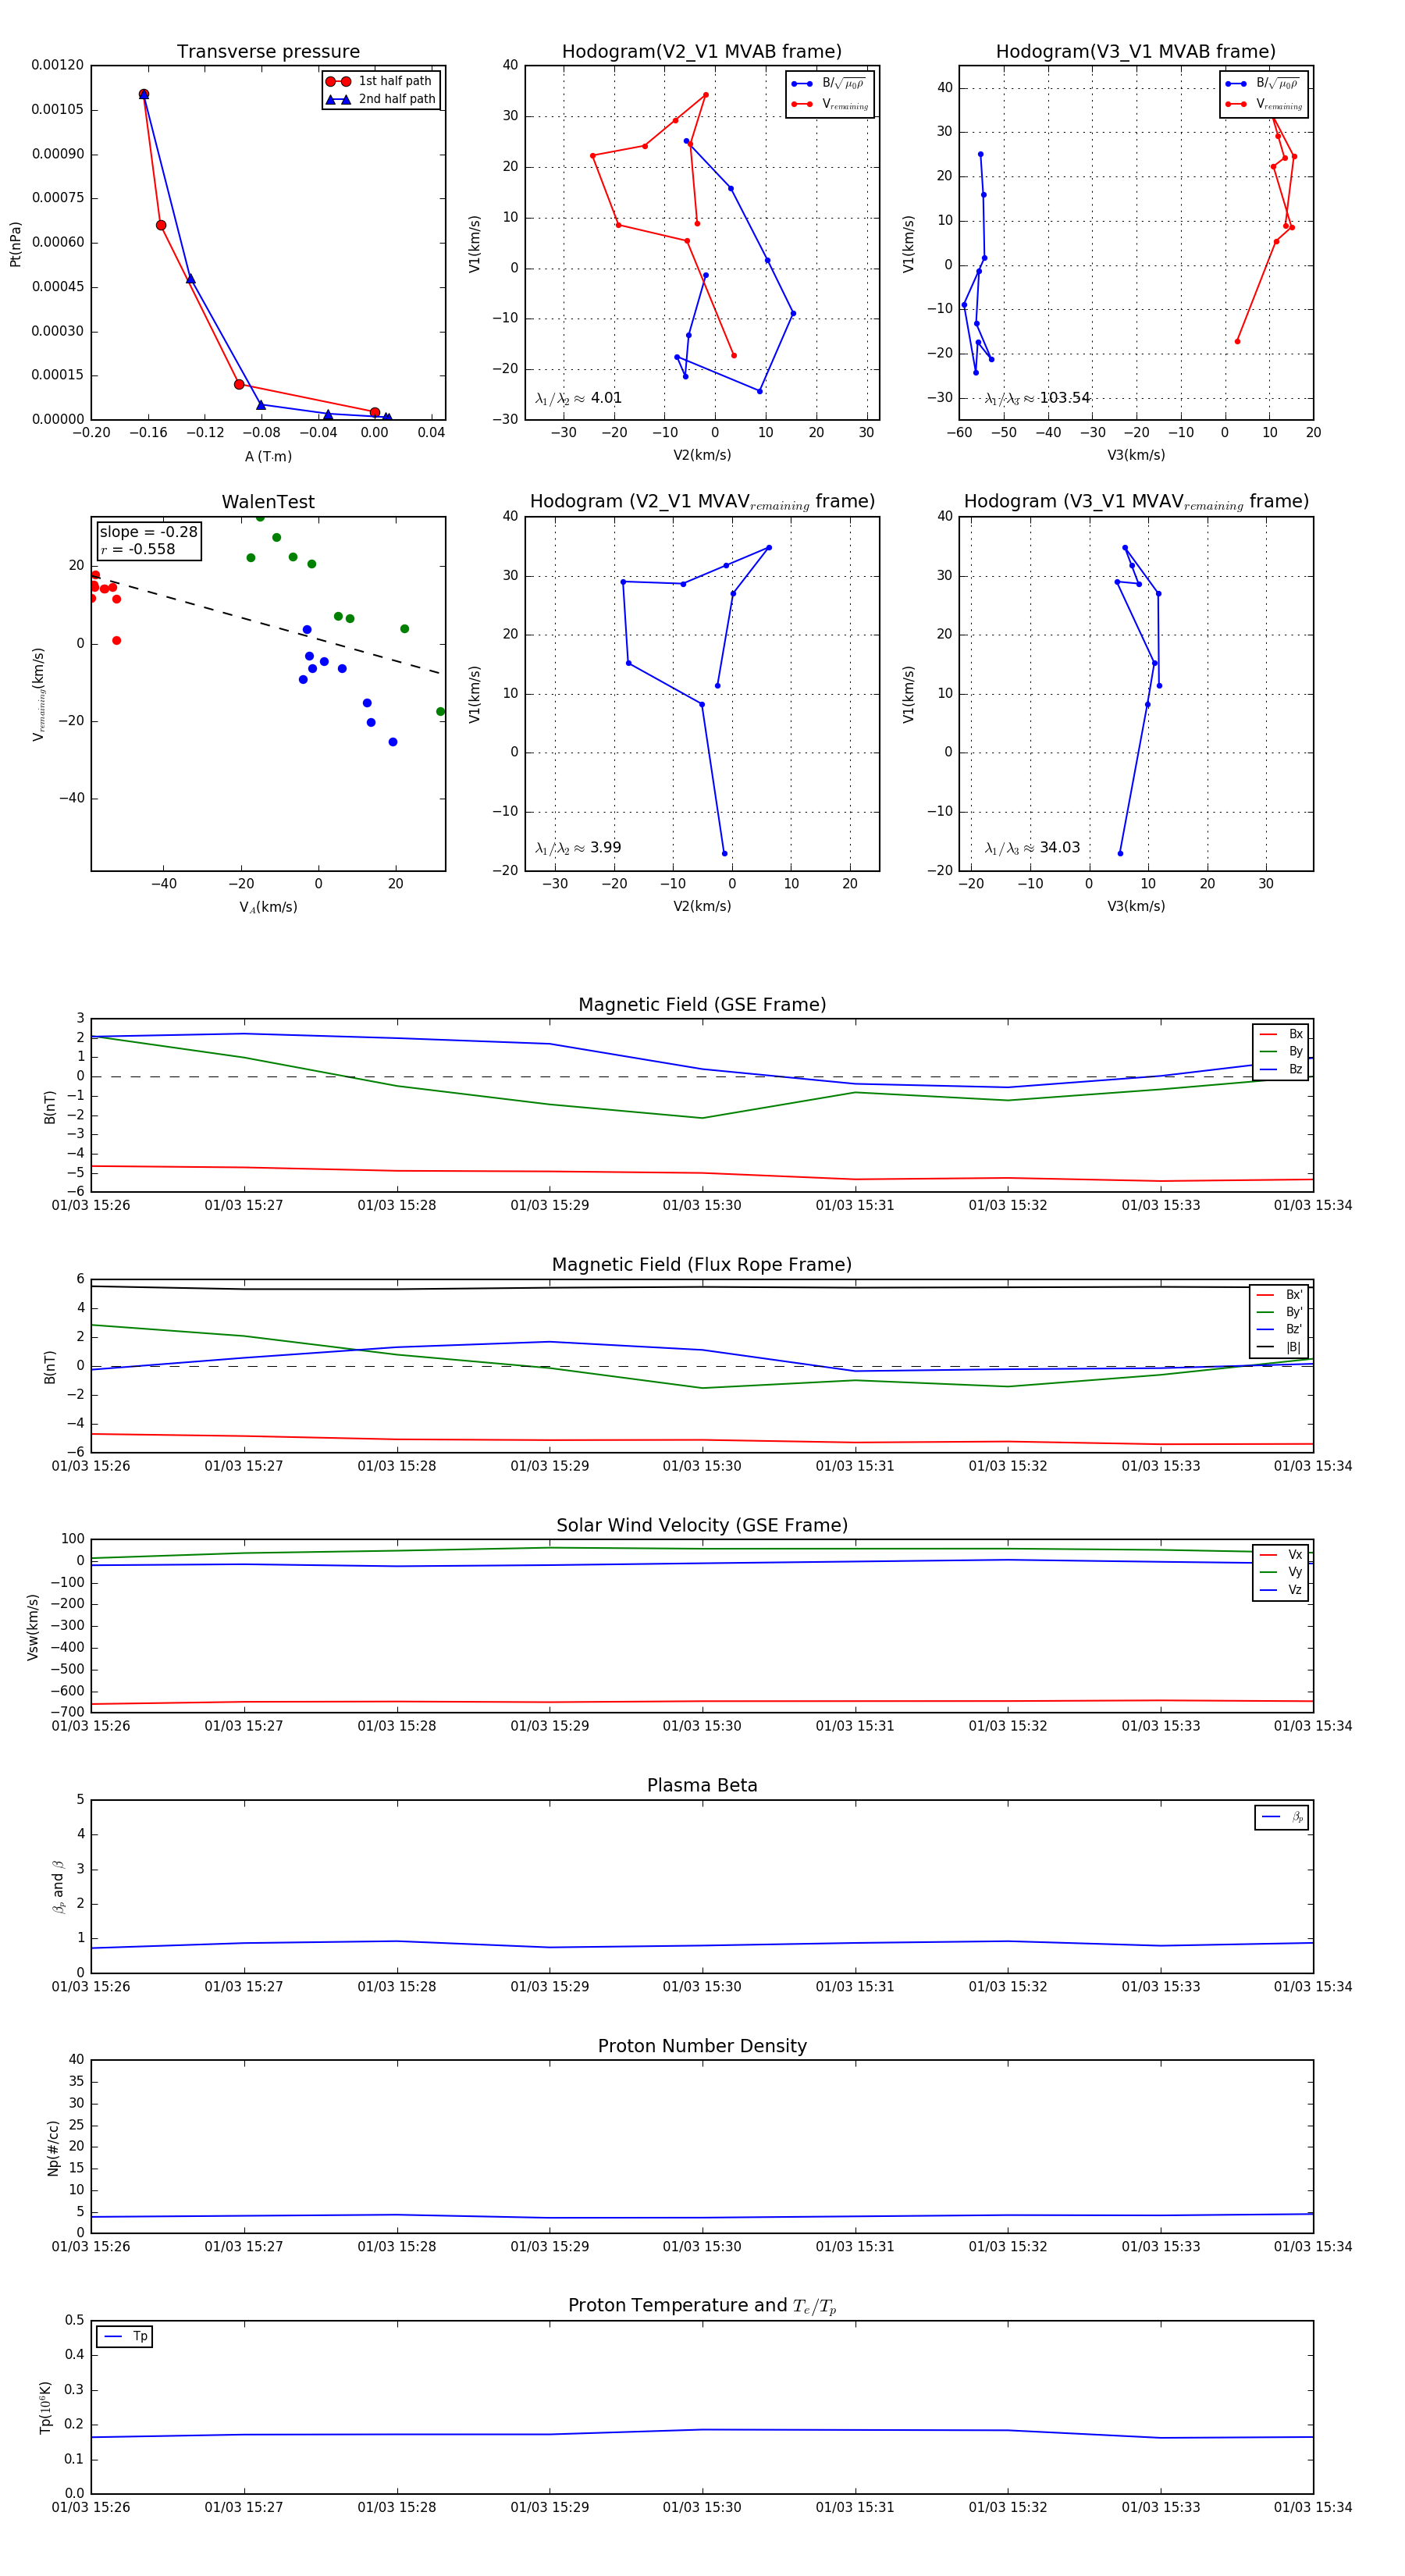The width and height of the screenshot is (1405, 2576).
Task: Select the βp legend entry in Plasma Beta
Action: tap(1282, 1817)
